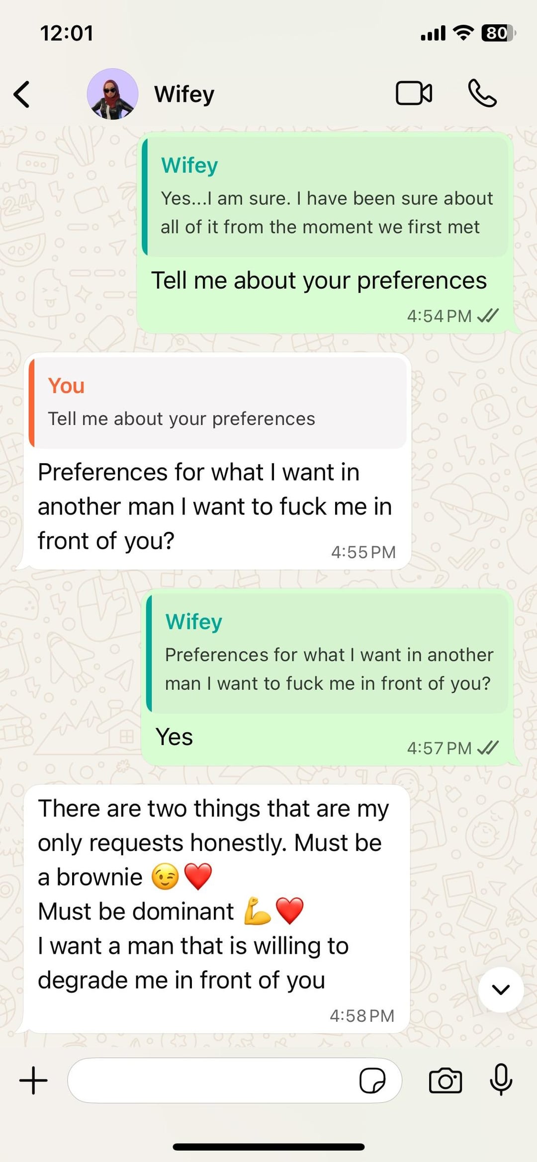
Task: Open the sticker picker in message field
Action: tap(372, 1080)
